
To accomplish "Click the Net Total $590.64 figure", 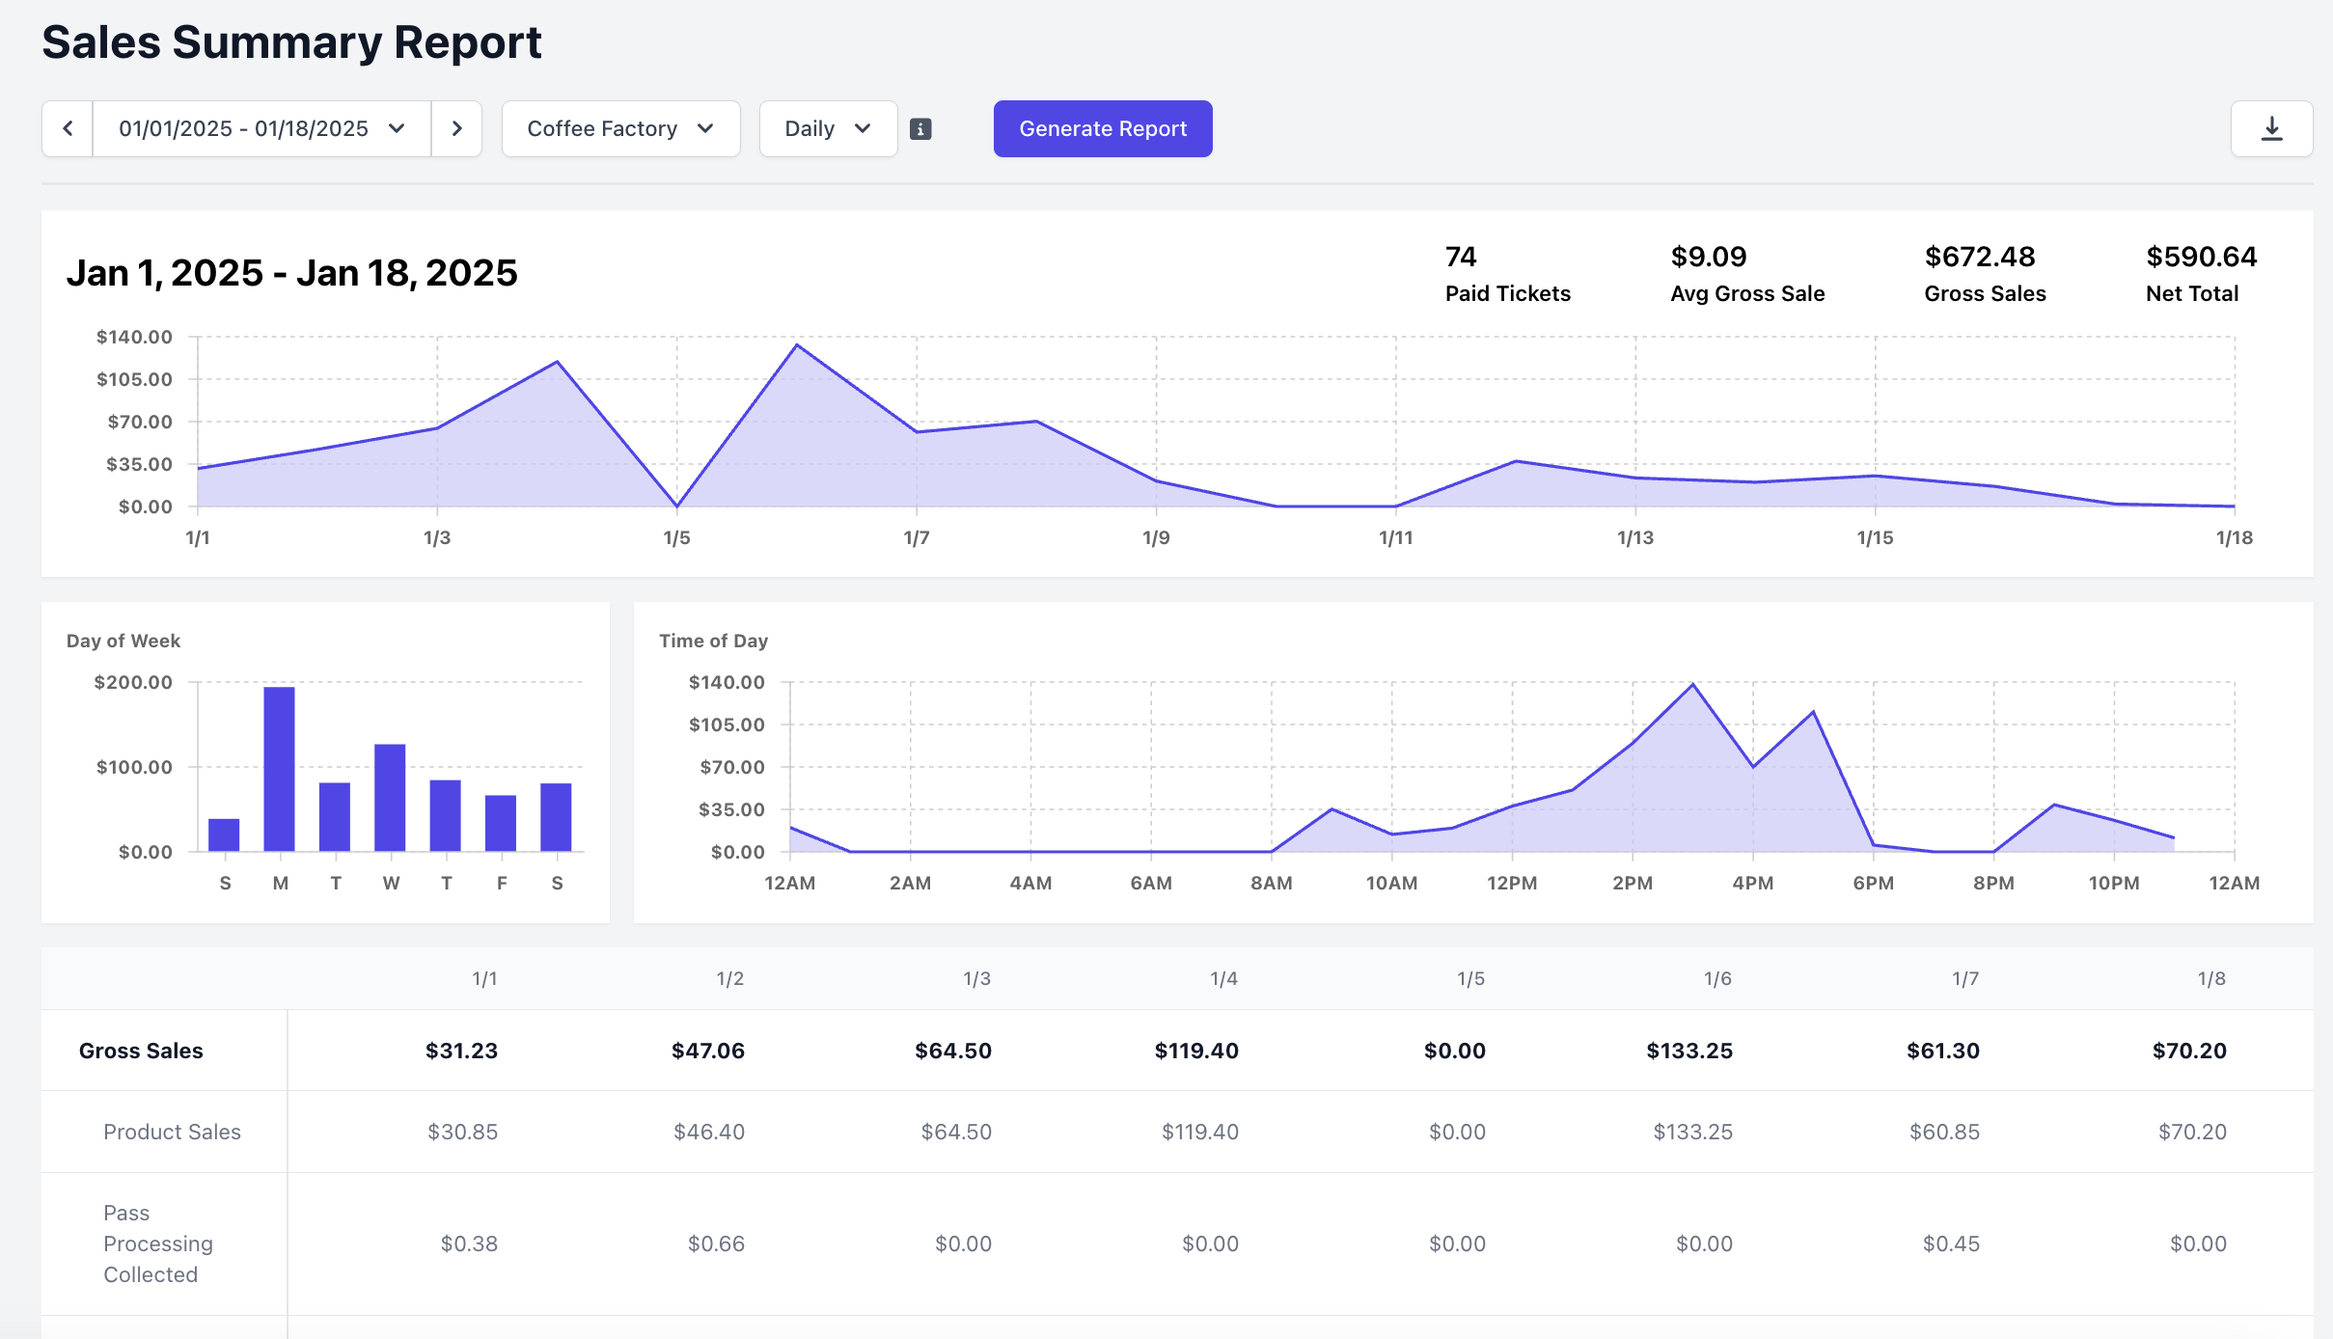I will (x=2201, y=257).
